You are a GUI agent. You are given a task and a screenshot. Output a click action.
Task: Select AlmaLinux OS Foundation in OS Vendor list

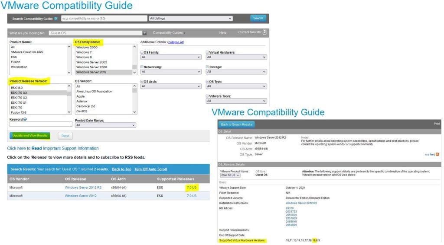point(104,92)
